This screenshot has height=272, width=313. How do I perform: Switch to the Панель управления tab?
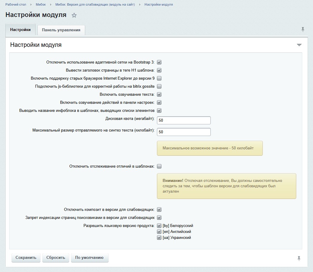(x=61, y=30)
